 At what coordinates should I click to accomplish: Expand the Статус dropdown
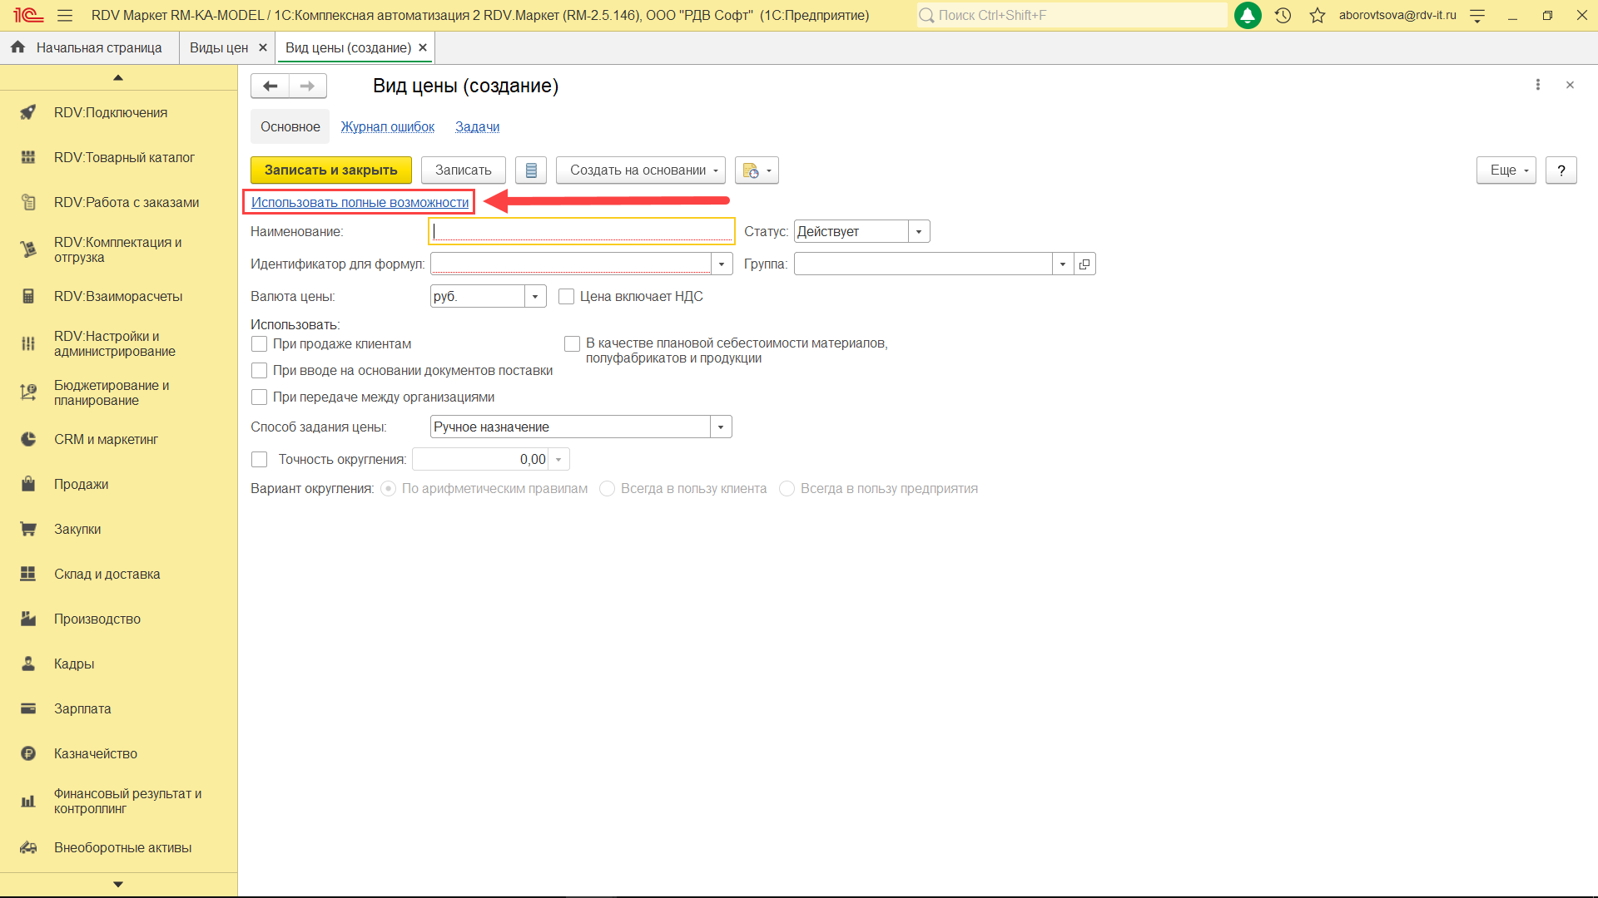tap(919, 232)
